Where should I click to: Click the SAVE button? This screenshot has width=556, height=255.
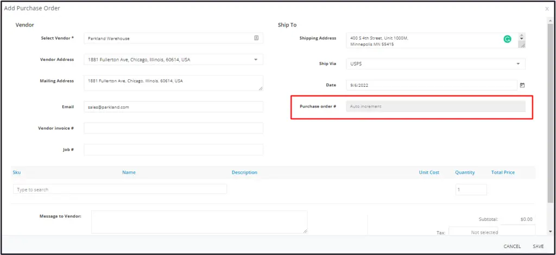click(x=538, y=246)
